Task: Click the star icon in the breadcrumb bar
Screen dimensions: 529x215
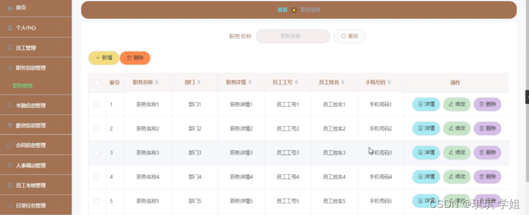Action: pos(294,10)
